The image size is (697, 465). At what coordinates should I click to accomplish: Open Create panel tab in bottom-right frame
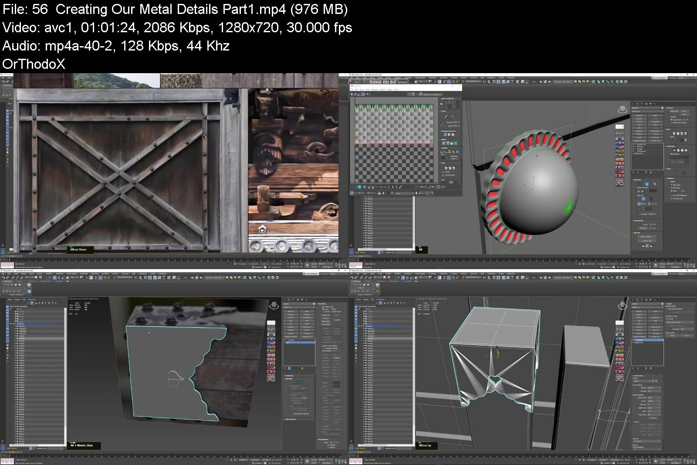[633, 300]
